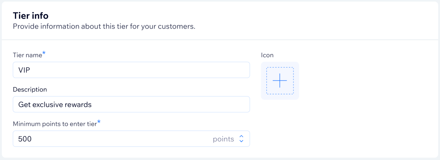440x160 pixels.
Task: Select the Description input field
Action: pyautogui.click(x=131, y=104)
